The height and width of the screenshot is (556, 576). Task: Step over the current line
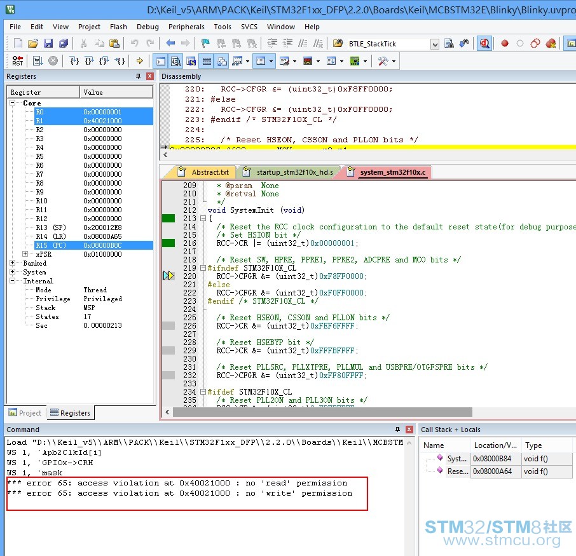(90, 60)
